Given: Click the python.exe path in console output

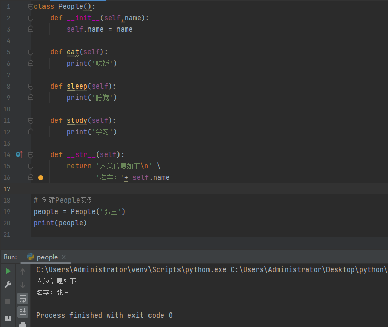Looking at the screenshot, I should 131,269.
